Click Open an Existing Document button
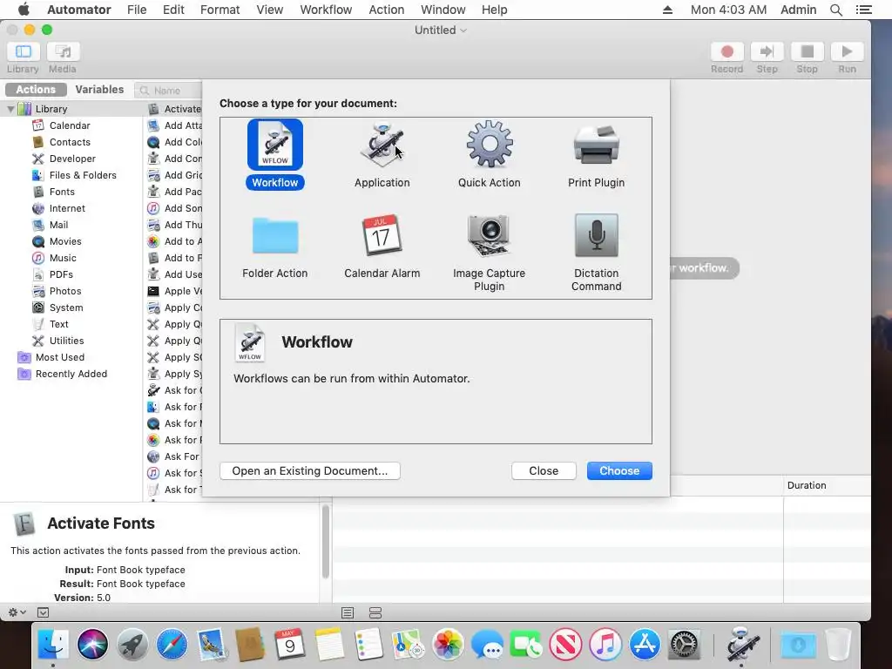 [x=310, y=471]
